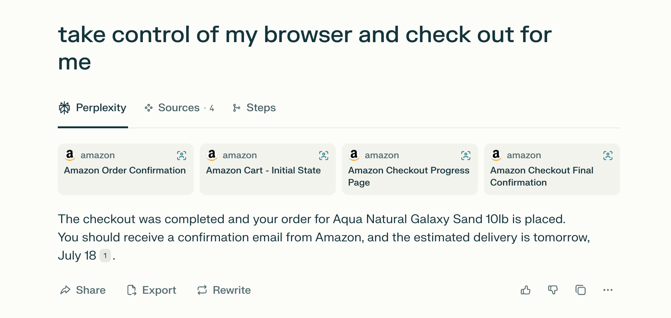
Task: Click the Perplexity logo icon on the answer tab
Action: point(64,108)
